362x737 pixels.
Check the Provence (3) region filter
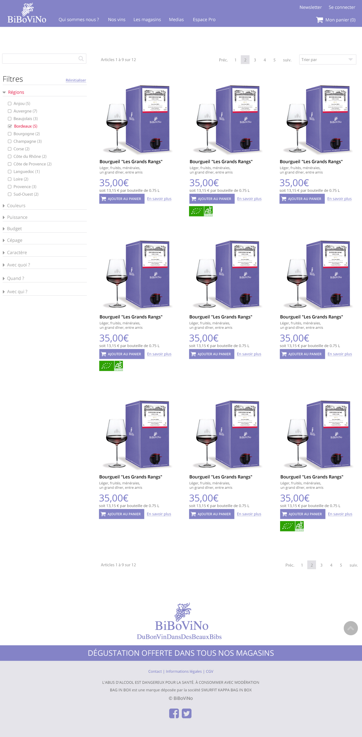tap(10, 187)
